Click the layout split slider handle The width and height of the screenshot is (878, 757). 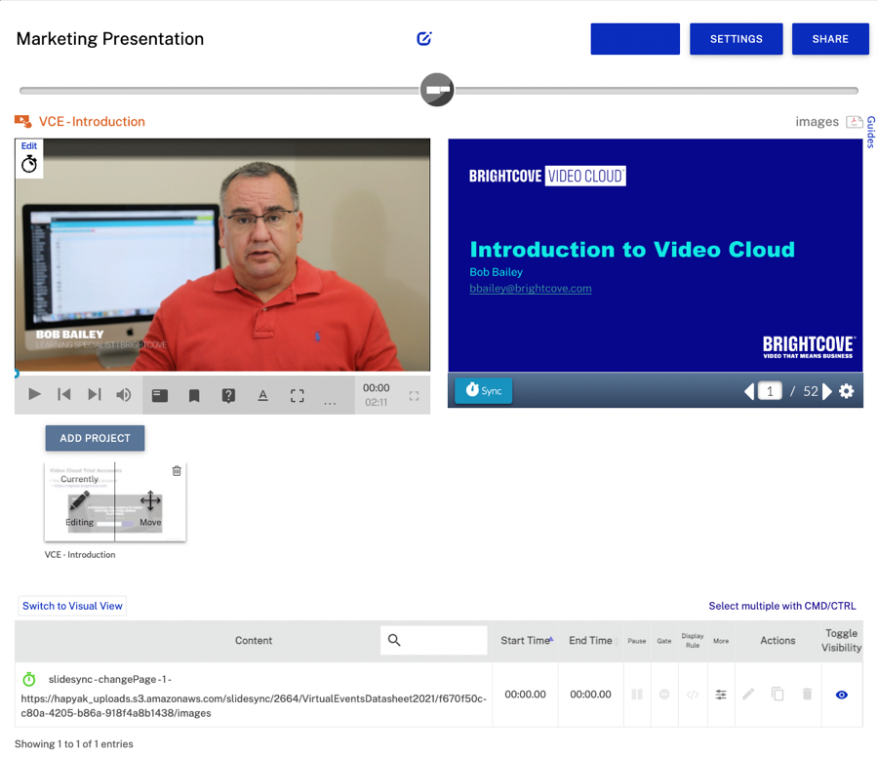pyautogui.click(x=437, y=90)
